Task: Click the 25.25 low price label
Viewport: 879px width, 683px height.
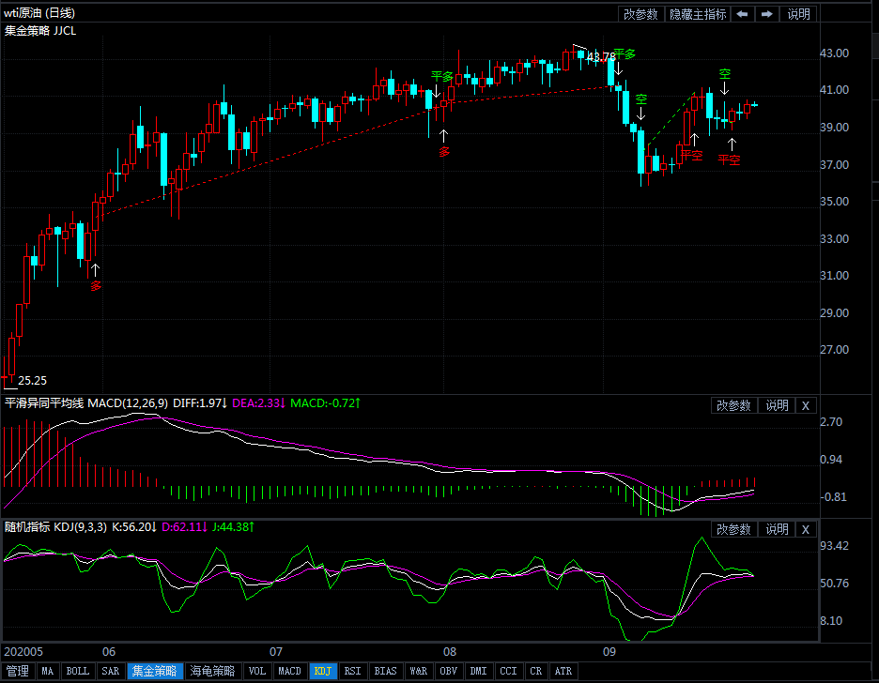Action: (x=32, y=381)
